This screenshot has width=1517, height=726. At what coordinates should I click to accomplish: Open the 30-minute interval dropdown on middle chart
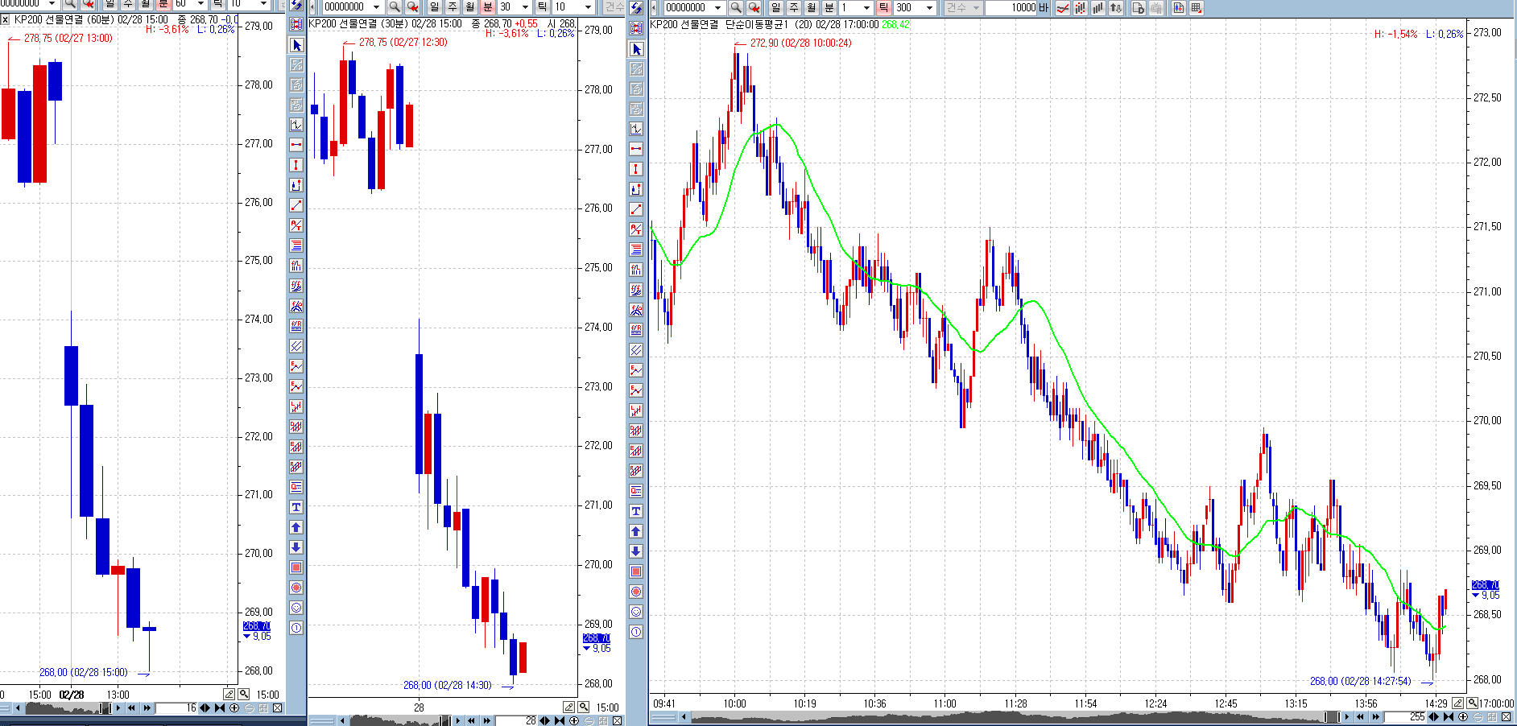click(x=525, y=6)
